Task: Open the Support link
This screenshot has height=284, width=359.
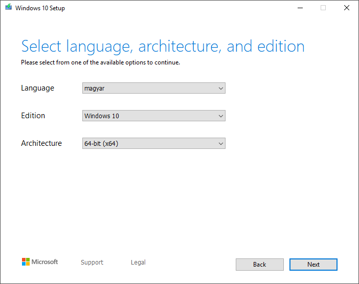Action: [92, 263]
